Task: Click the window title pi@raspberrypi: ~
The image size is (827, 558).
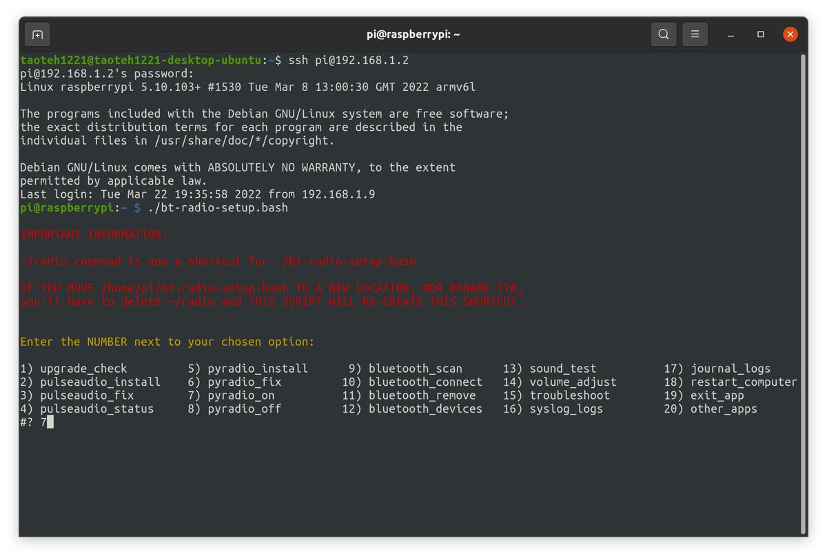Action: pos(413,34)
